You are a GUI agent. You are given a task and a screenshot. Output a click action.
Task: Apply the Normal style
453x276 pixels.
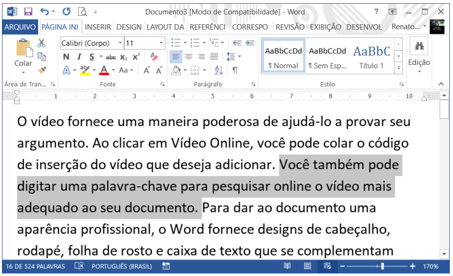(x=283, y=56)
